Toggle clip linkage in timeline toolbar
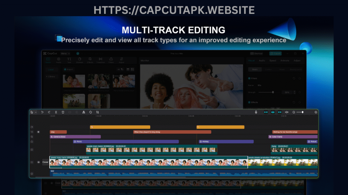The width and height of the screenshot is (348, 195). [280, 112]
